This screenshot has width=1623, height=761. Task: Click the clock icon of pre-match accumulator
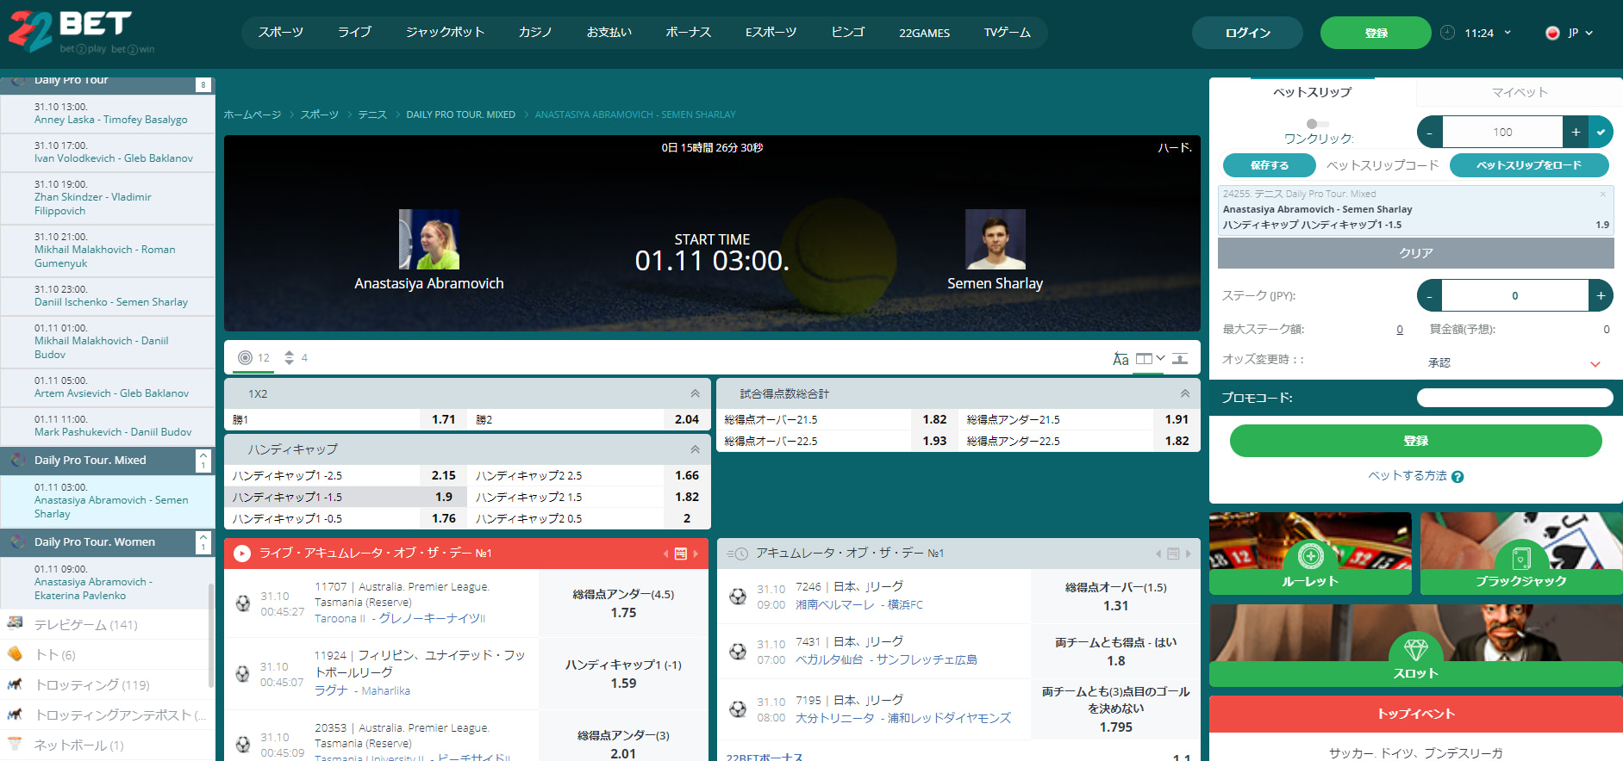pos(737,554)
